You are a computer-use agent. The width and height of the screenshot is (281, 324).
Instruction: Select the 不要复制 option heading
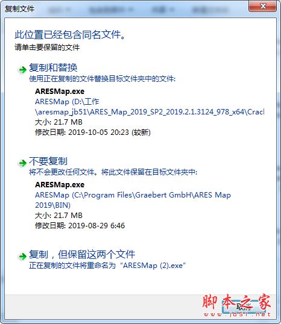[48, 161]
